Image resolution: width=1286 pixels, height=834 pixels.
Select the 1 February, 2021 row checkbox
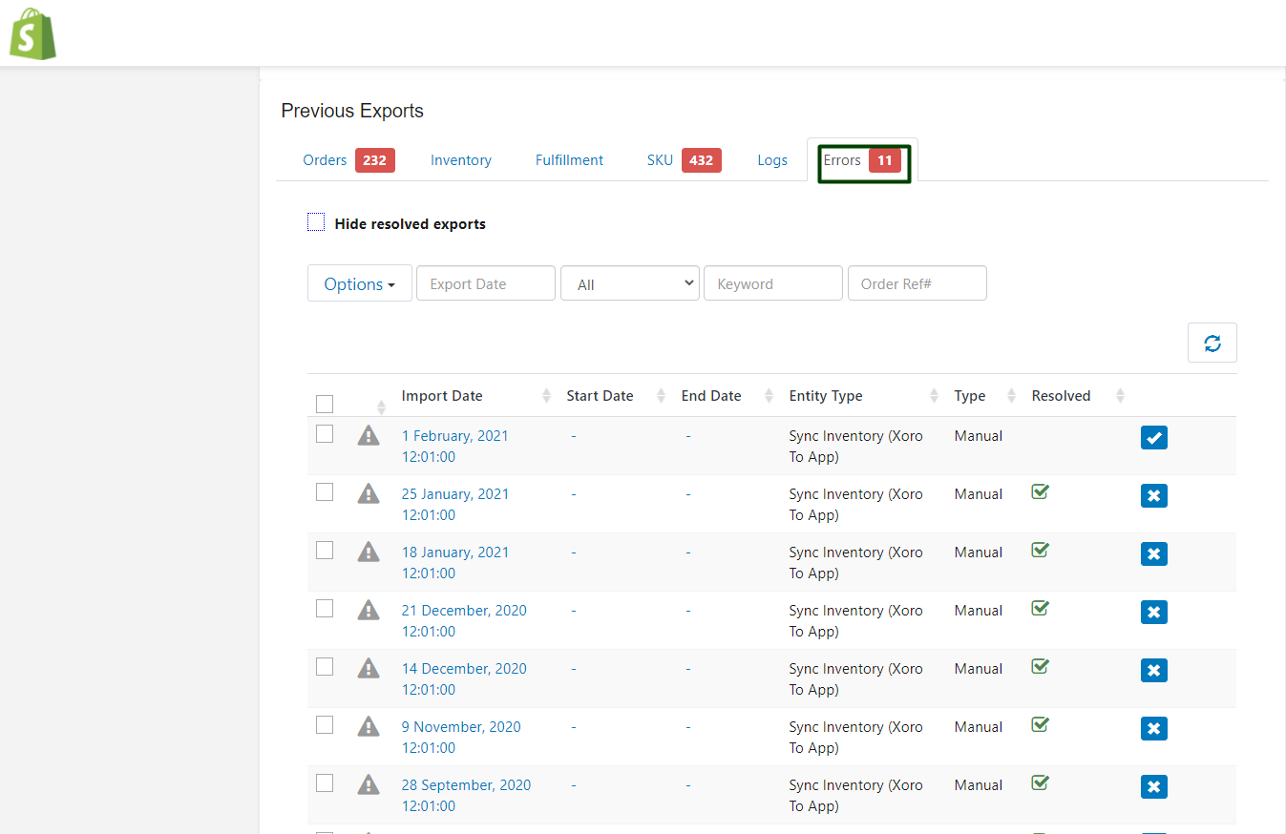tap(325, 434)
